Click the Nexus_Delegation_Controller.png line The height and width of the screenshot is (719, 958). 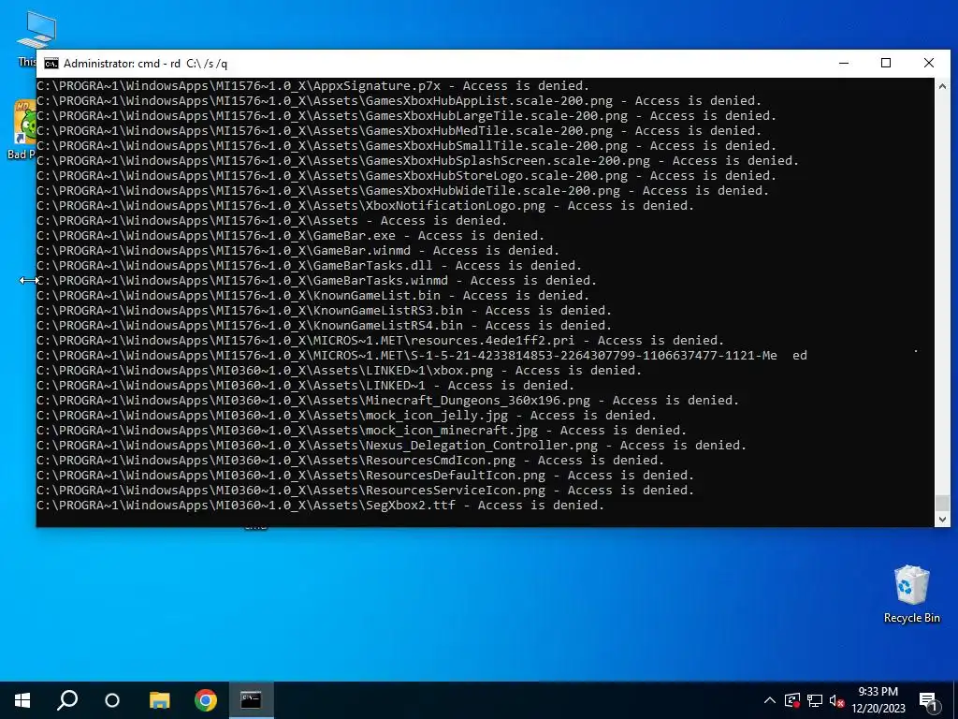pyautogui.click(x=392, y=445)
